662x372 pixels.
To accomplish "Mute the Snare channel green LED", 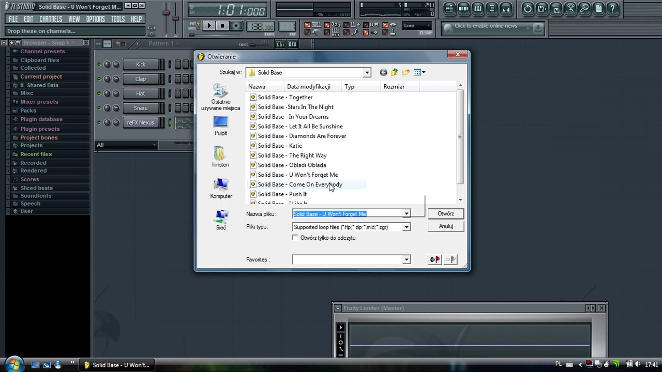I will point(99,108).
